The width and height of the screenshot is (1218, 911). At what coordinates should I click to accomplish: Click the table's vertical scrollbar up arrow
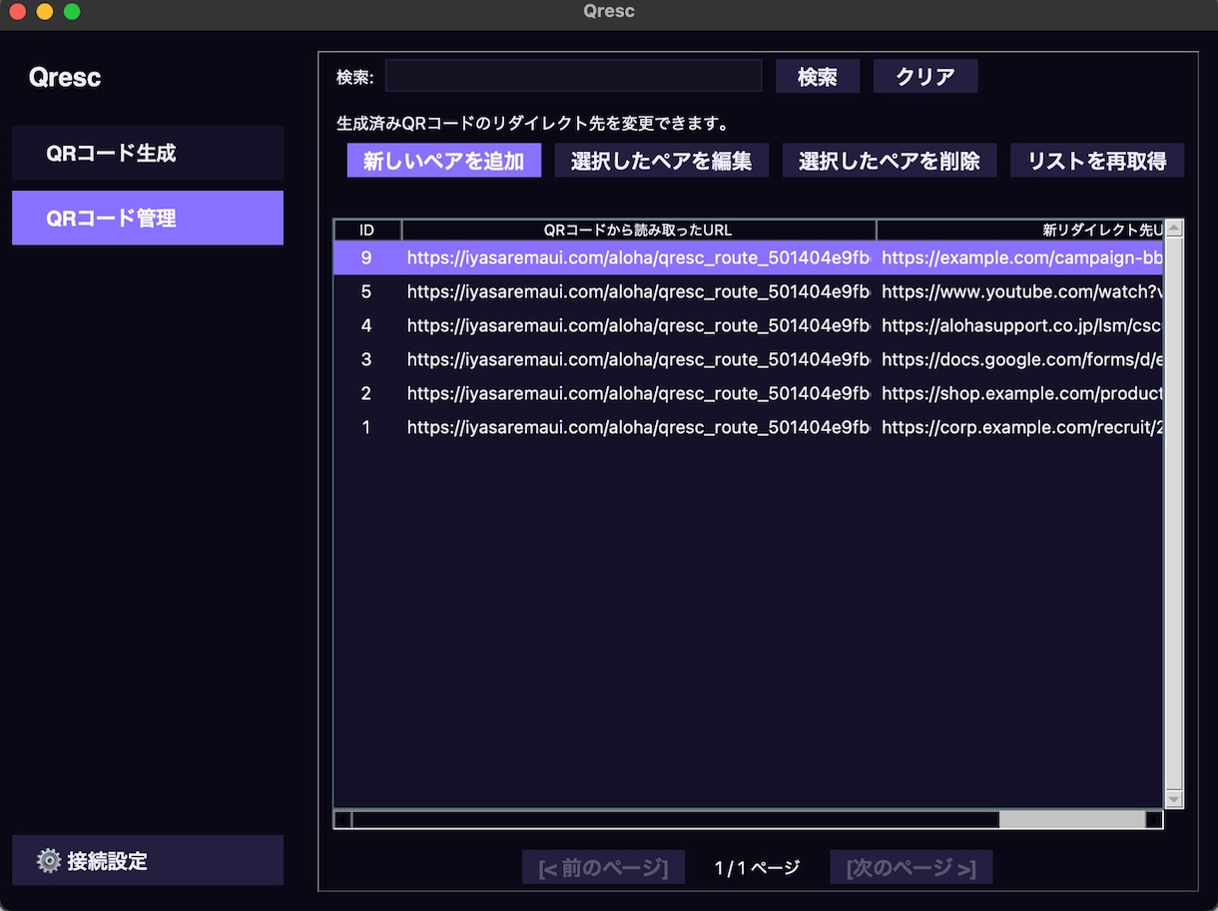click(1174, 228)
